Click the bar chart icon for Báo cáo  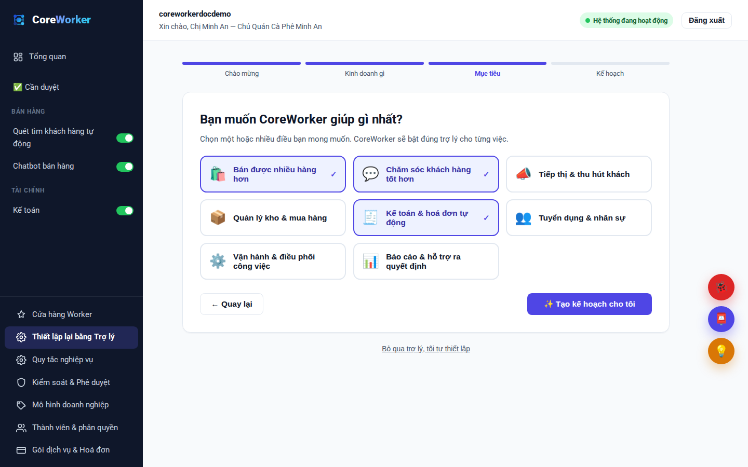tap(370, 262)
